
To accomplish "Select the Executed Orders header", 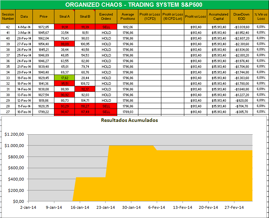I will click(106, 17).
